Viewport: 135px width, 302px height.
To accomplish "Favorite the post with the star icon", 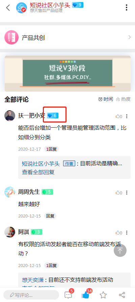I will (x=103, y=295).
